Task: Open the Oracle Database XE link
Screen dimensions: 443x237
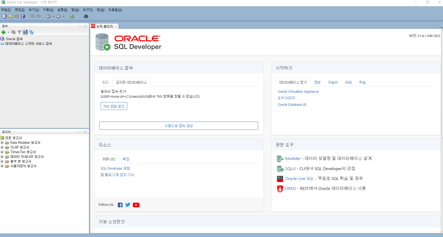Action: (292, 105)
